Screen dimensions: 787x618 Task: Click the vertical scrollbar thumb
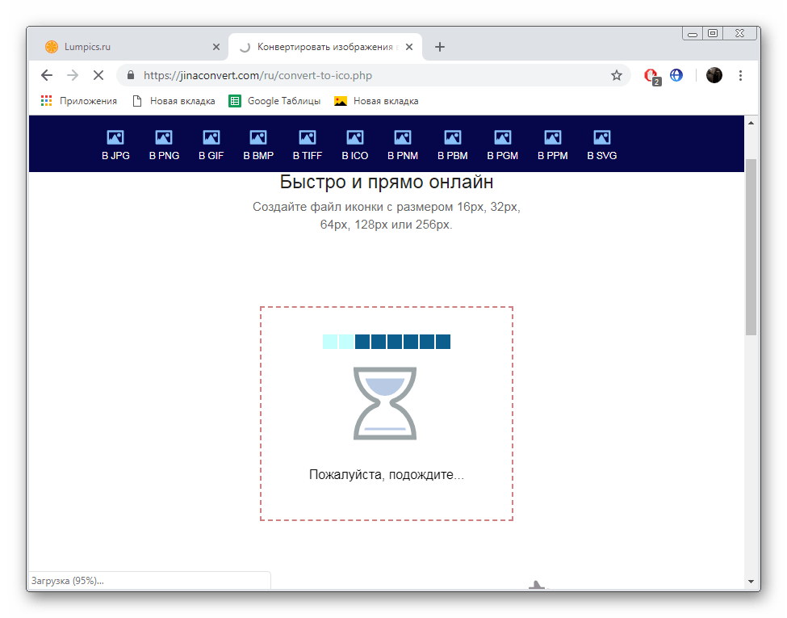pos(751,246)
